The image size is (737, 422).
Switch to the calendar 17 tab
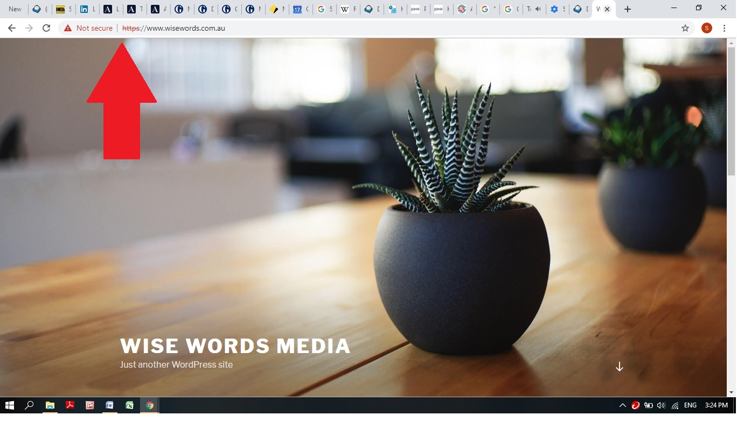(300, 9)
